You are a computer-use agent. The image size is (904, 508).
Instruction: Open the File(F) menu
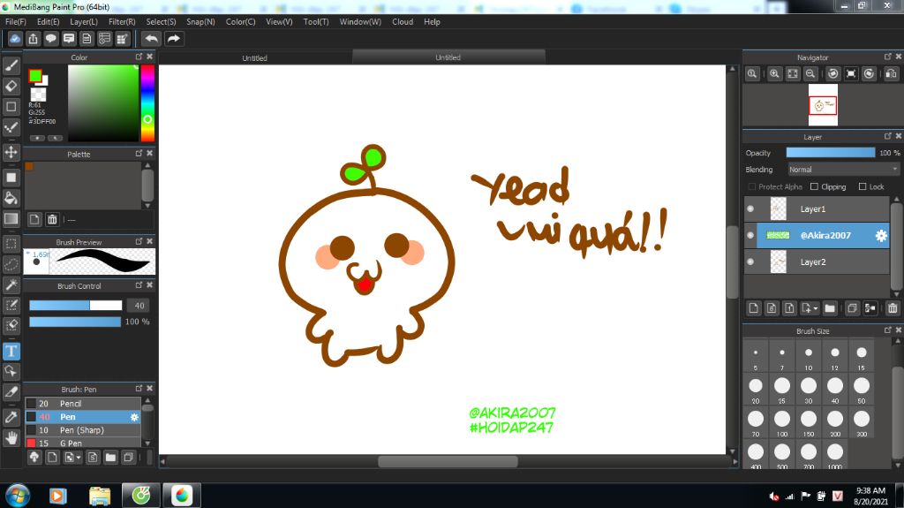[x=16, y=21]
